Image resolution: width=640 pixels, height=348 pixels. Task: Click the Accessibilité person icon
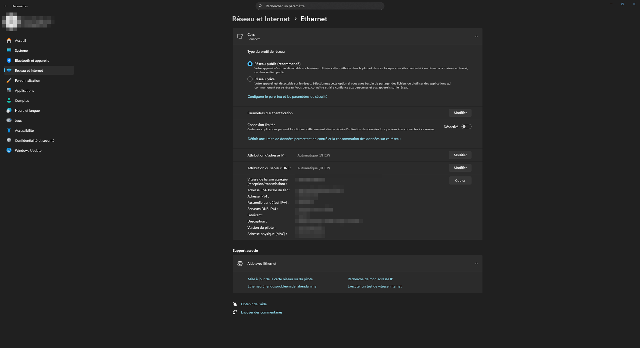tap(9, 130)
